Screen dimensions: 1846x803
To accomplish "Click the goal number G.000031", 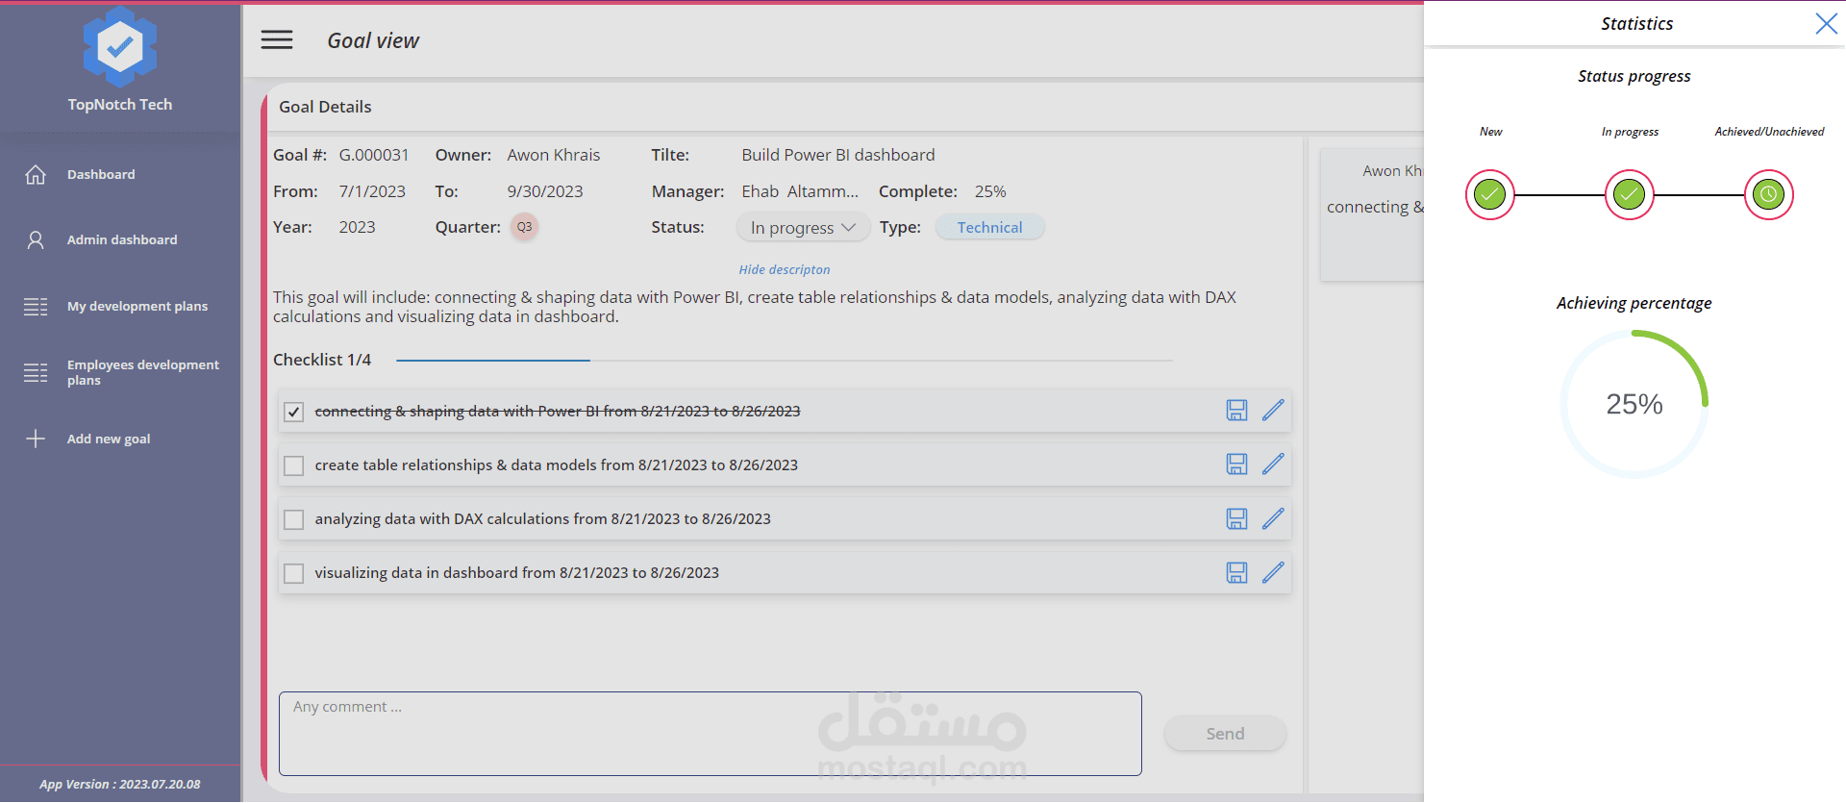I will (x=374, y=155).
